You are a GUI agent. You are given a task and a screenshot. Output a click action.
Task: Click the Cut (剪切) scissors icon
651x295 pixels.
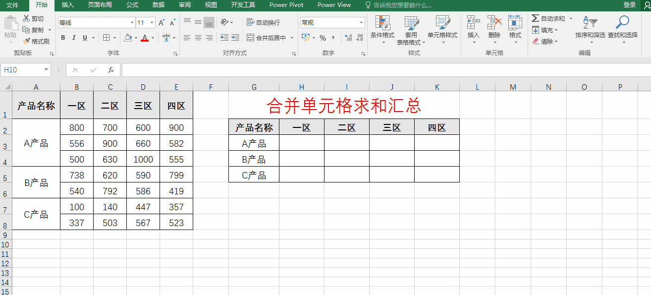click(x=26, y=18)
